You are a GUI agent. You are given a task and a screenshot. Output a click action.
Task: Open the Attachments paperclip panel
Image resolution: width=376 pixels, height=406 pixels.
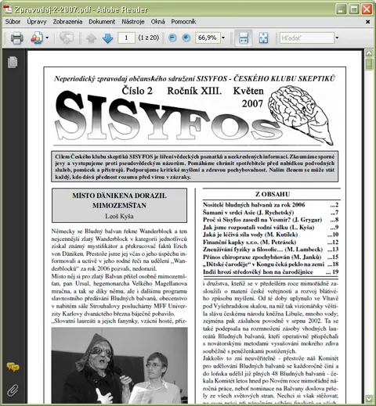tap(13, 390)
